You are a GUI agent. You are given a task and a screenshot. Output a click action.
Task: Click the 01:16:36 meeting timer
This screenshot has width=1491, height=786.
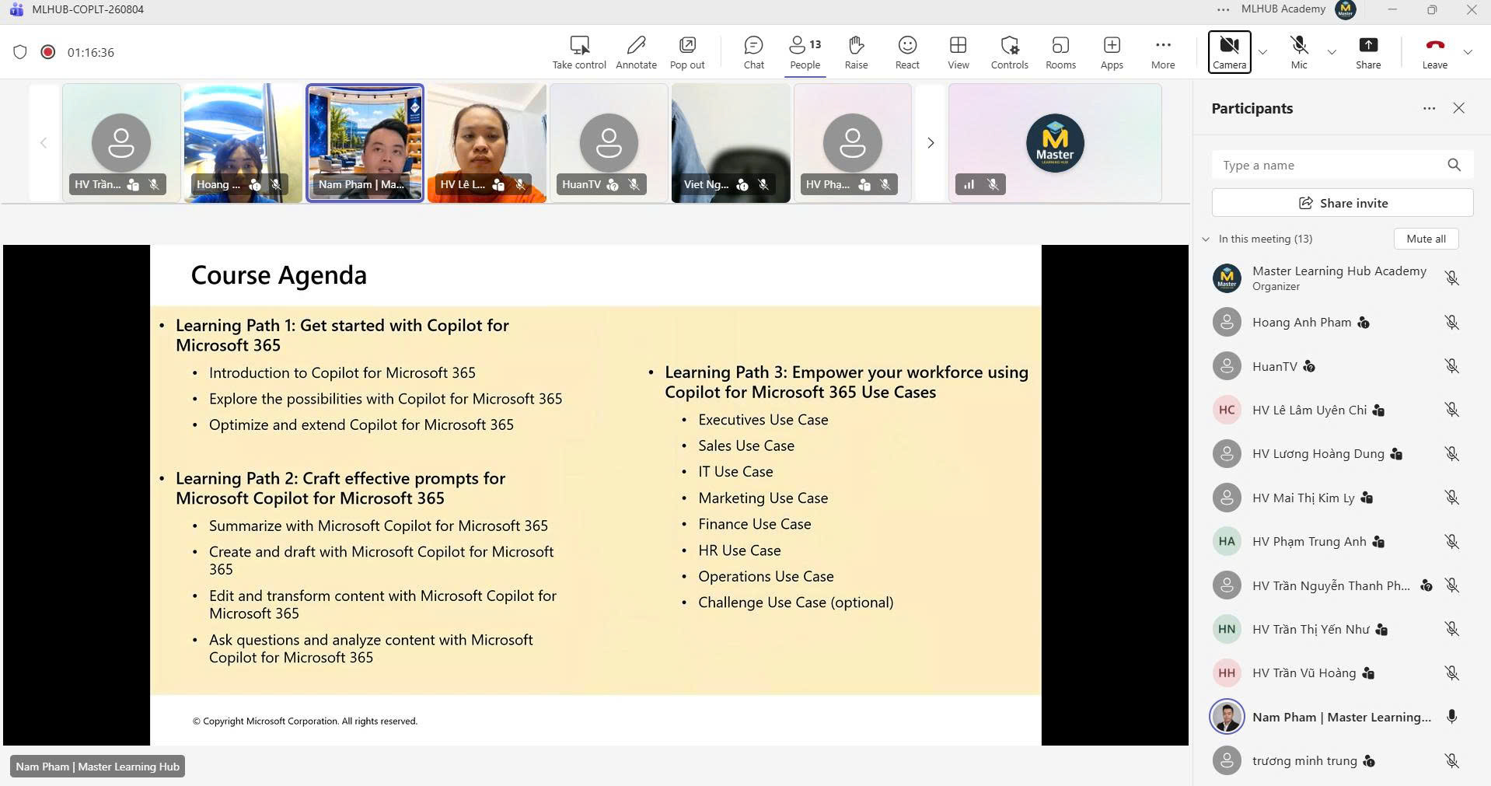pyautogui.click(x=91, y=52)
